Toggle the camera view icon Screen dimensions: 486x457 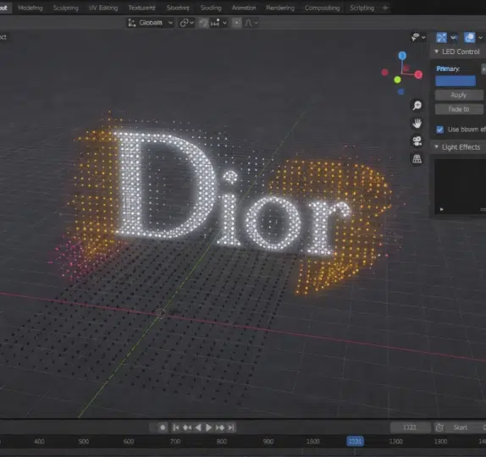[417, 141]
